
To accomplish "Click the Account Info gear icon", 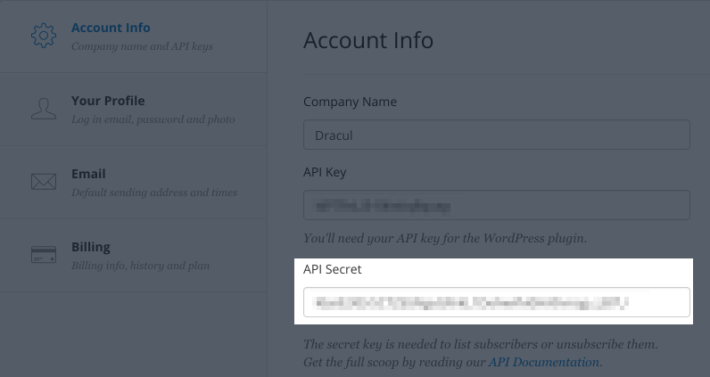I will [x=44, y=36].
